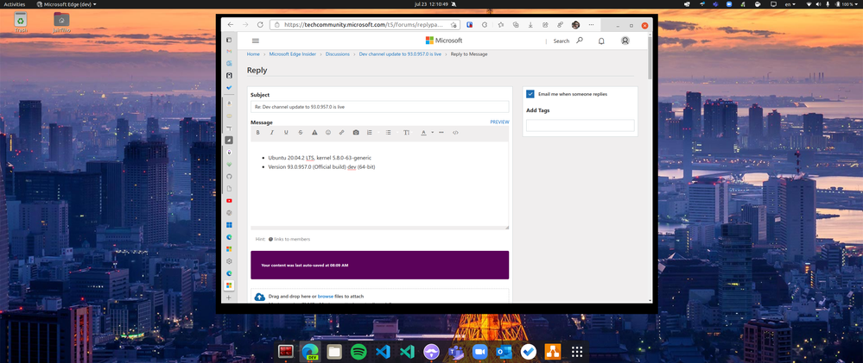This screenshot has height=363, width=863.
Task: Add this page to favorites in address bar
Action: [454, 25]
